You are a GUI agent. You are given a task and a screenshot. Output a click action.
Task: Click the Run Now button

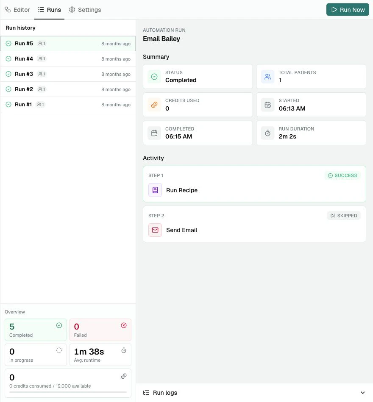click(348, 10)
